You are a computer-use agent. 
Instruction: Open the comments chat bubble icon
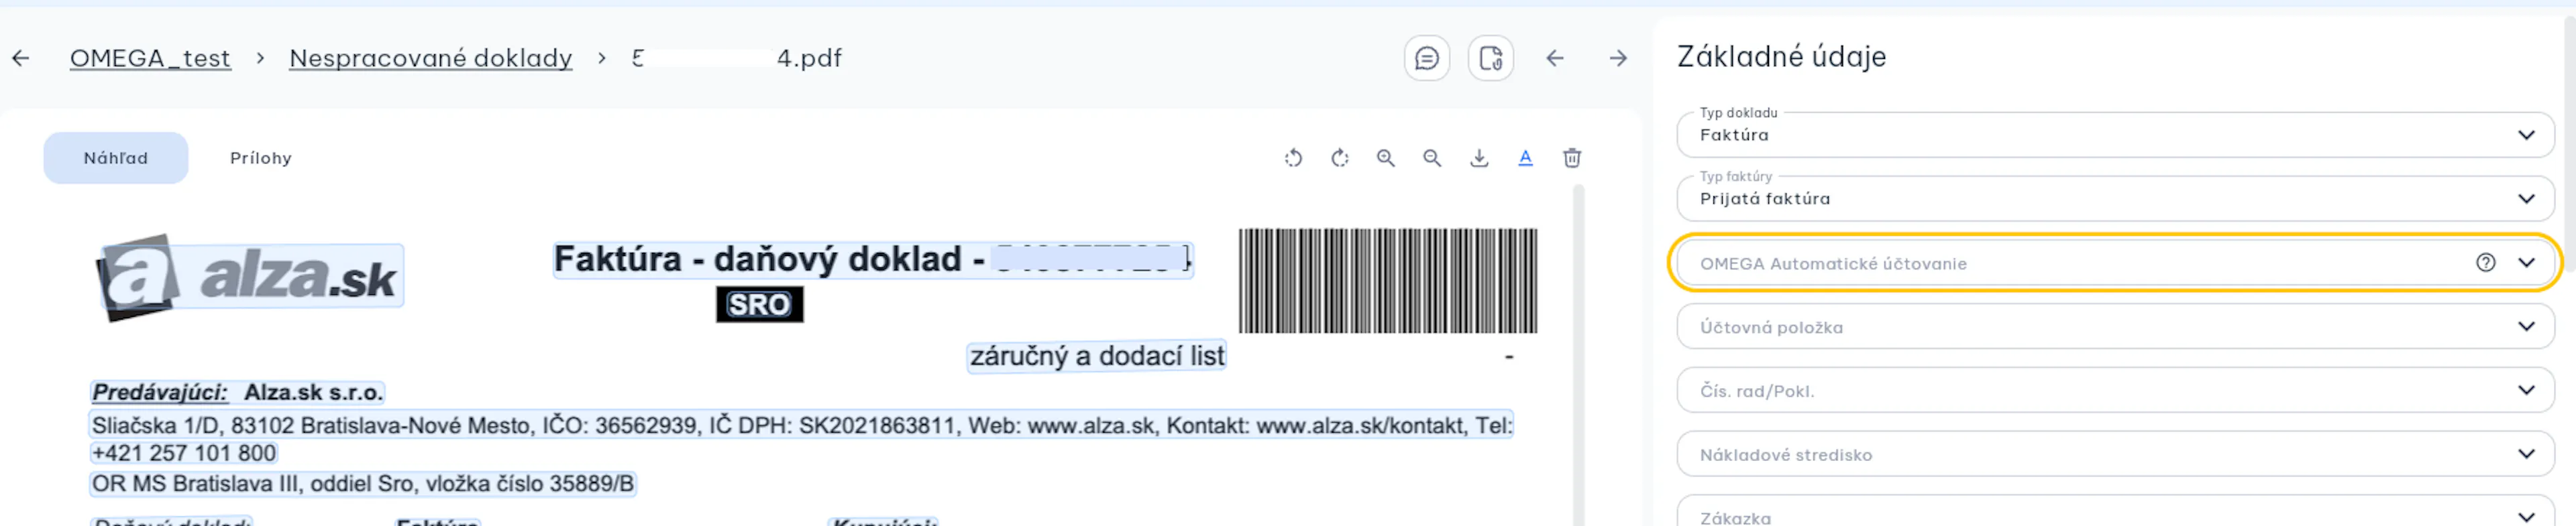1427,58
